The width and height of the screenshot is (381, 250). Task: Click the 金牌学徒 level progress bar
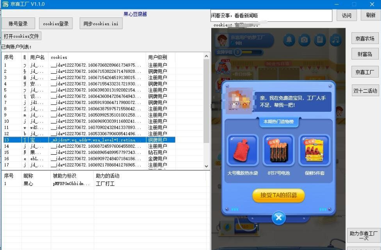(x=239, y=52)
